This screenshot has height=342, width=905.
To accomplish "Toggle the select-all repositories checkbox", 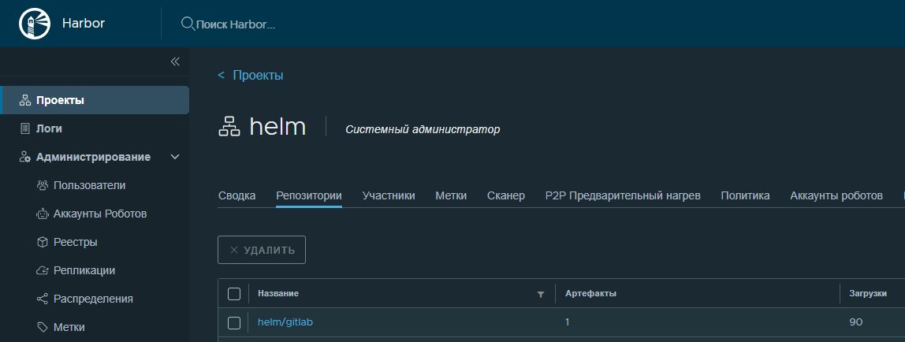I will tap(233, 294).
